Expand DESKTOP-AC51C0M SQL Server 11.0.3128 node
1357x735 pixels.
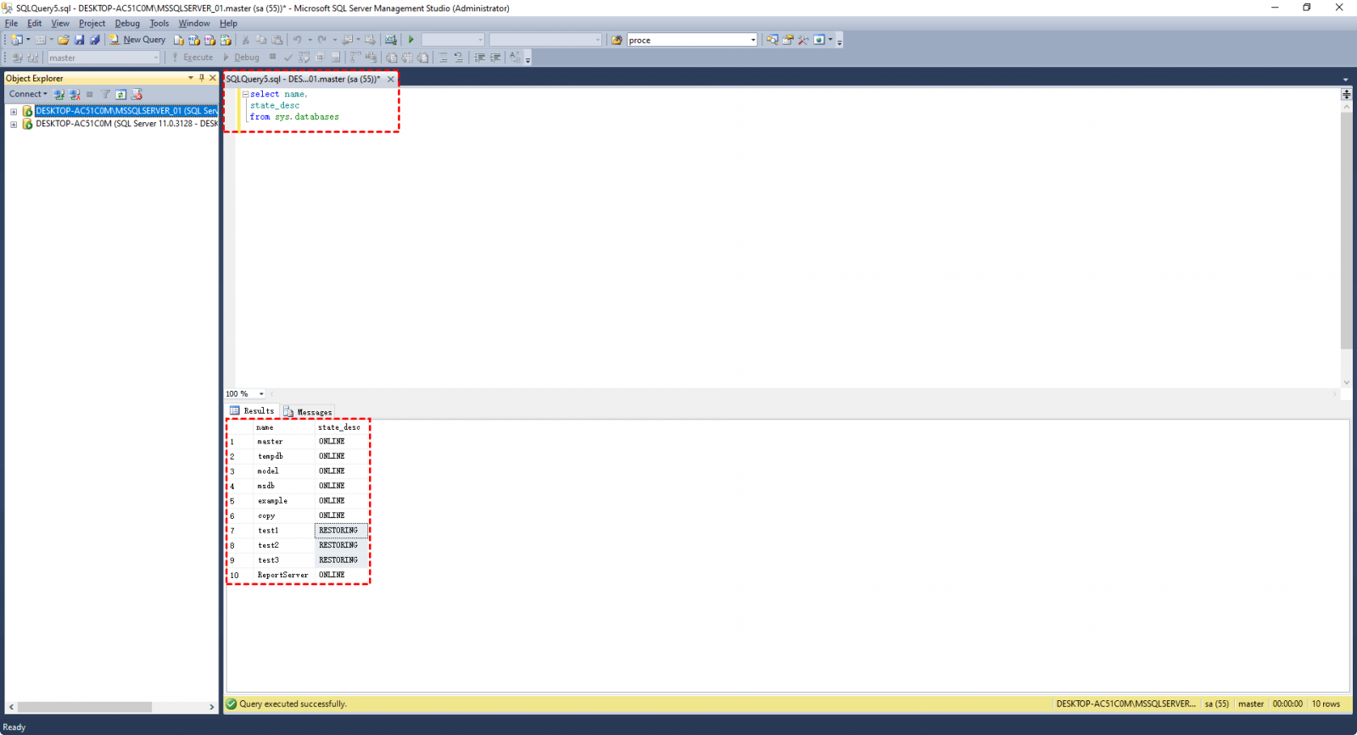tap(14, 124)
